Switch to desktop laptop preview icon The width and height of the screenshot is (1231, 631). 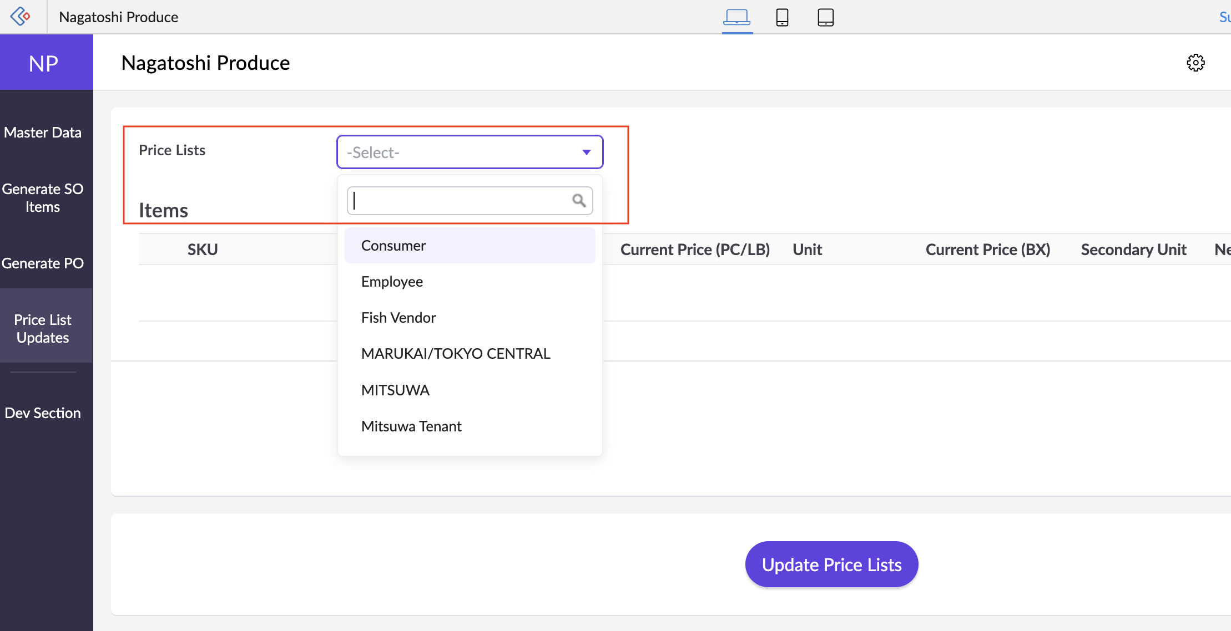[x=736, y=17]
